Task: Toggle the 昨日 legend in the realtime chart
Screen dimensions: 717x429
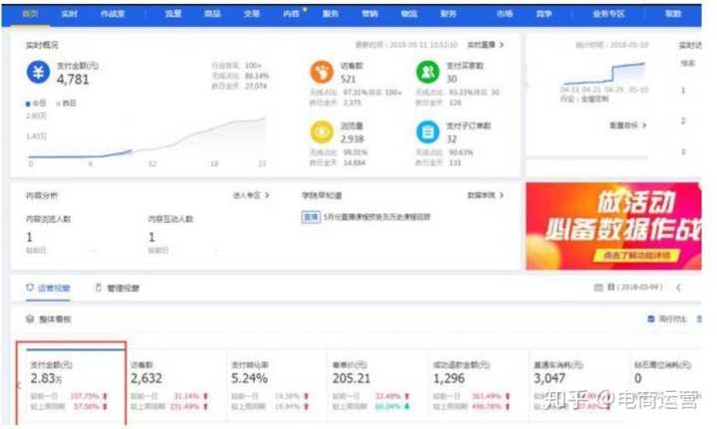Action: point(67,104)
